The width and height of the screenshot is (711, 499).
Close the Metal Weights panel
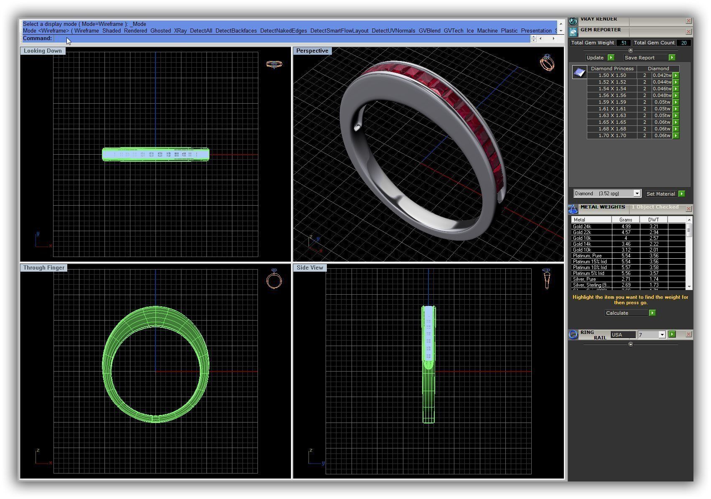click(688, 209)
